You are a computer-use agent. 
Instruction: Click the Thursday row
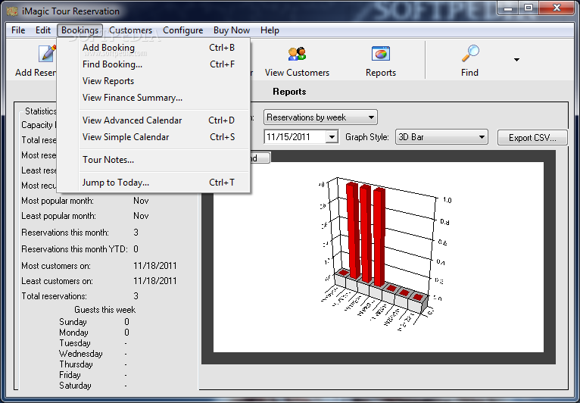[94, 364]
